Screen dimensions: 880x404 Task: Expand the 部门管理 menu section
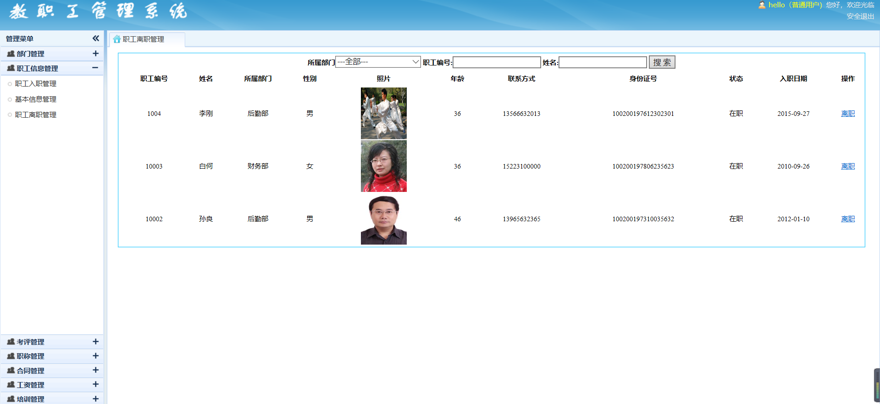(x=95, y=54)
